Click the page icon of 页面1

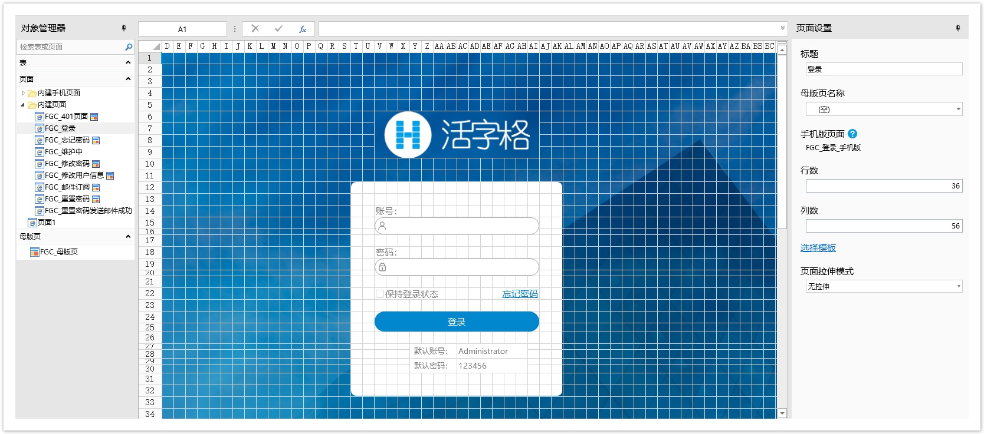pyautogui.click(x=32, y=223)
